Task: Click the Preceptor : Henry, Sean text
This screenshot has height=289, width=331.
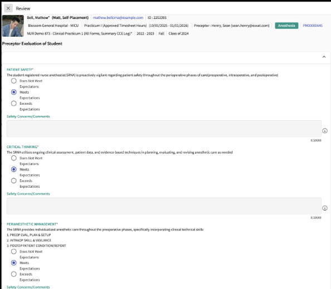Action: pos(232,26)
